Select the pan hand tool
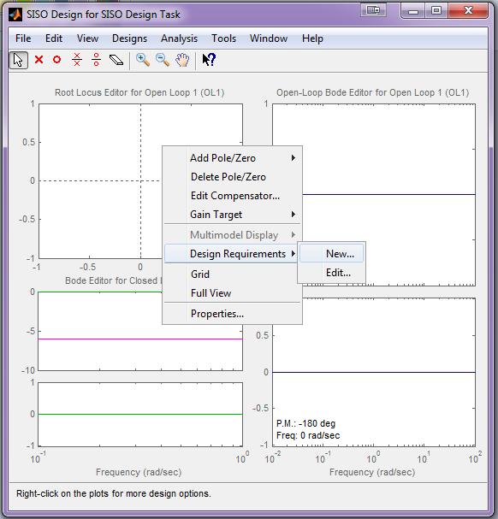This screenshot has height=519, width=498. point(182,60)
